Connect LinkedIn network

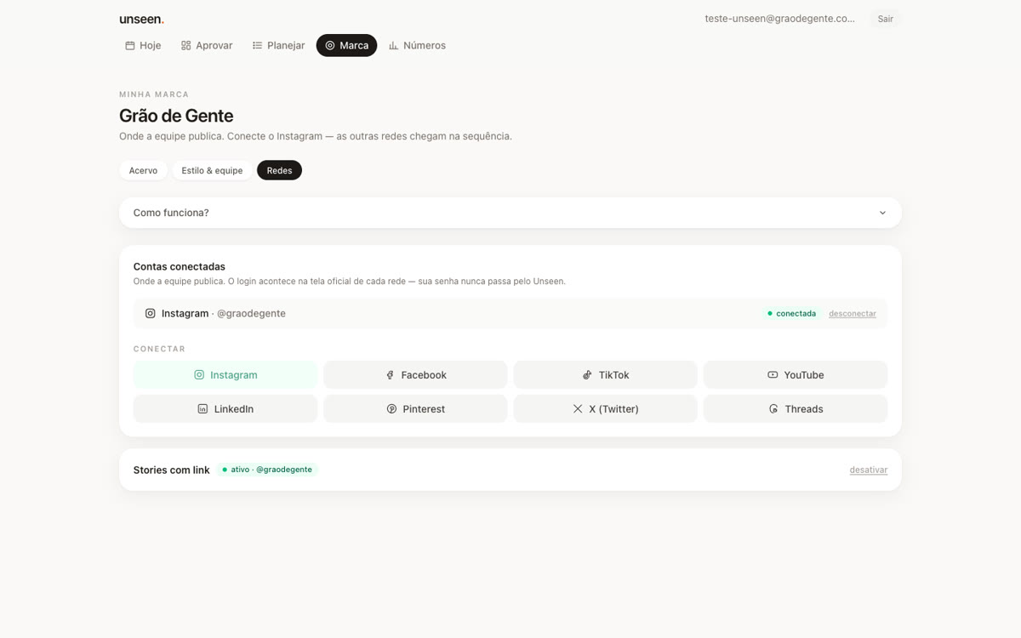(225, 408)
